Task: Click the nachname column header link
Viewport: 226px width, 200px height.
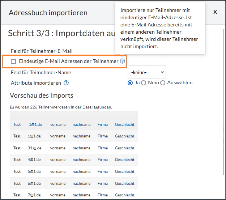Action: [x=82, y=124]
